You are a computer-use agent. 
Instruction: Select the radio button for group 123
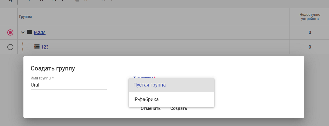pos(10,47)
